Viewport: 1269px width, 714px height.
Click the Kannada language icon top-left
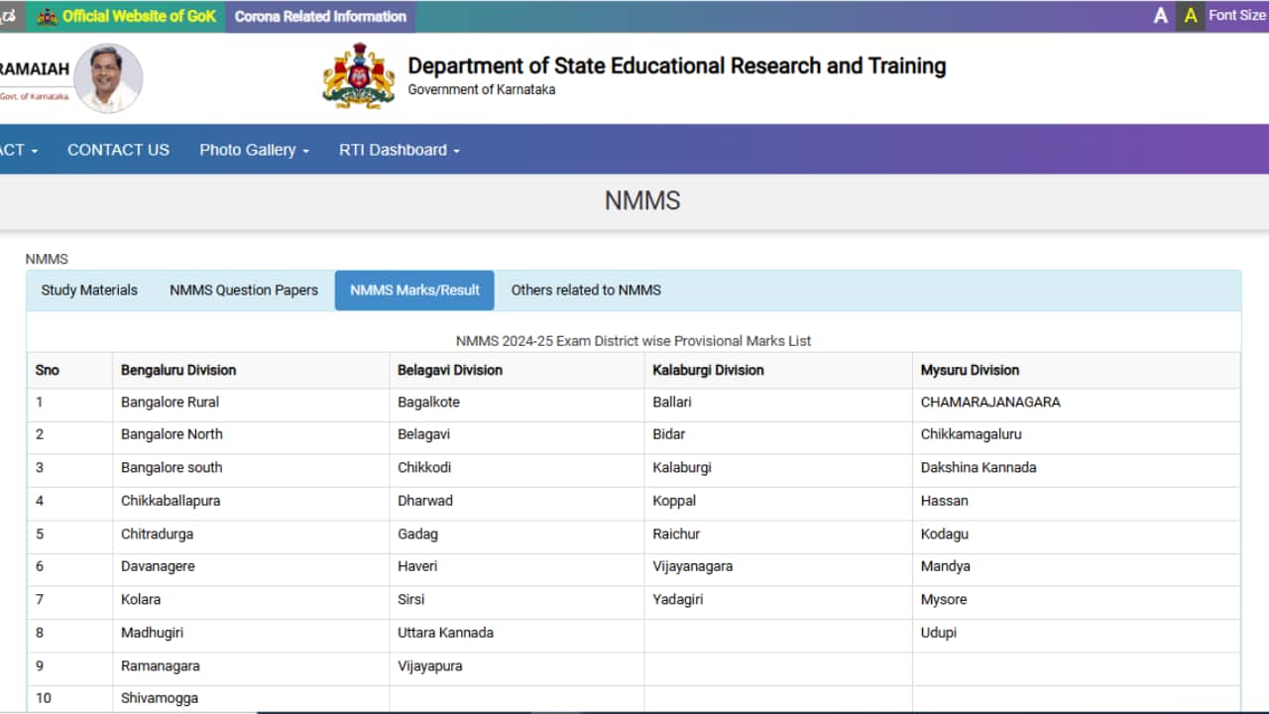[10, 15]
